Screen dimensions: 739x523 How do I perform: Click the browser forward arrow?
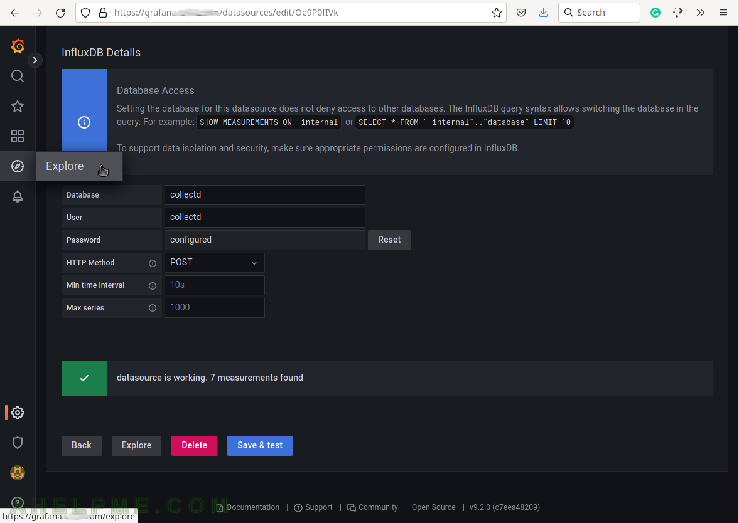(38, 13)
